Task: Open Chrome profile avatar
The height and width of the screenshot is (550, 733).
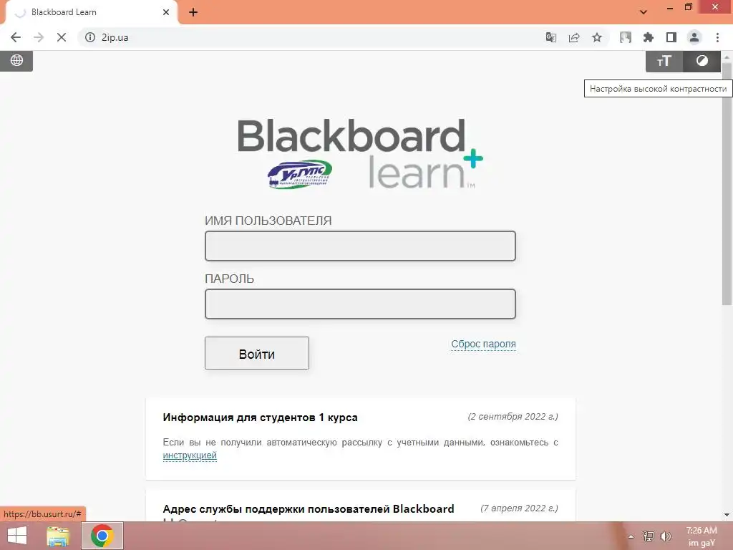Action: [x=694, y=37]
